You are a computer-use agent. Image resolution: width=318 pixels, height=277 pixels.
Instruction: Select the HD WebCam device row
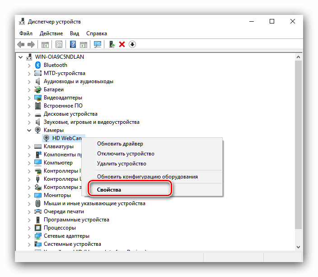pos(63,138)
